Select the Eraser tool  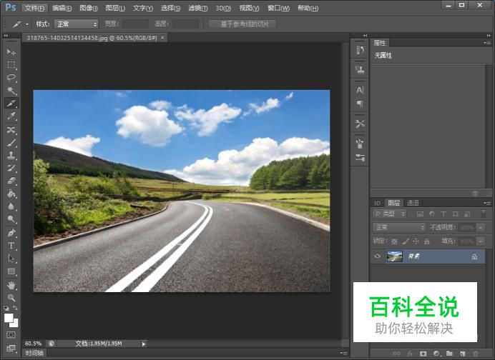[x=11, y=181]
